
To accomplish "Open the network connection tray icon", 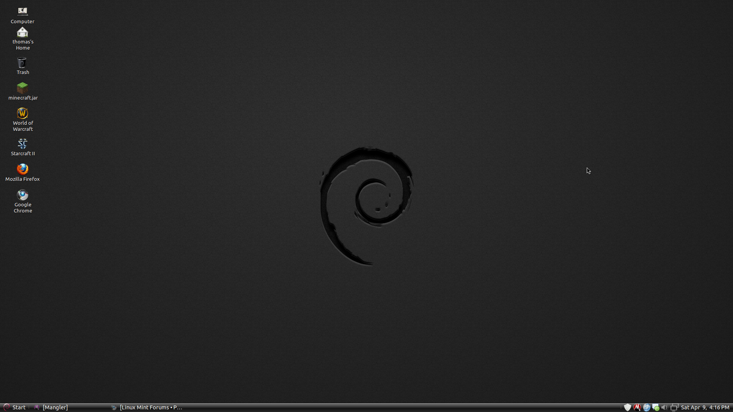I will pyautogui.click(x=674, y=407).
